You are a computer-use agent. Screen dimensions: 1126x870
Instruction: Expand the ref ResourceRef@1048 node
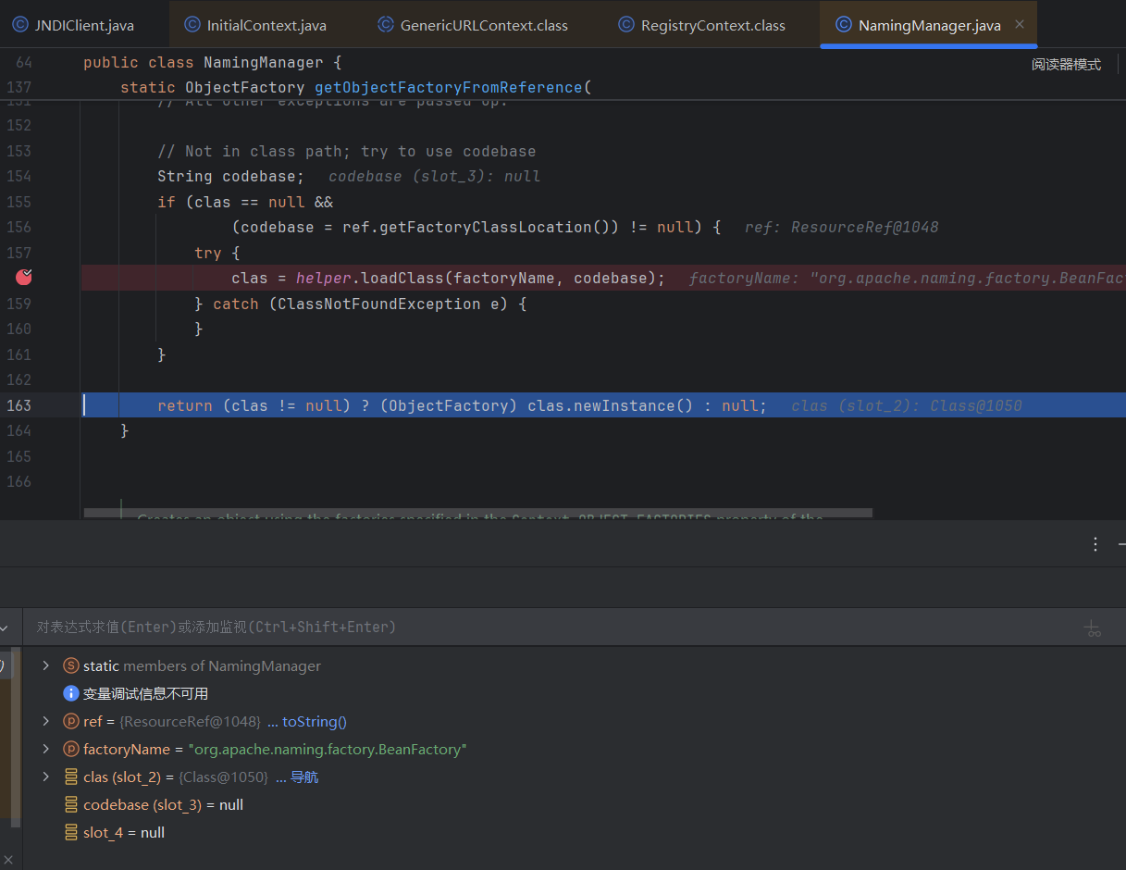45,722
